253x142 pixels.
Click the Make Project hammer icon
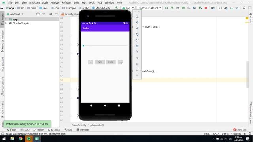tap(116, 8)
